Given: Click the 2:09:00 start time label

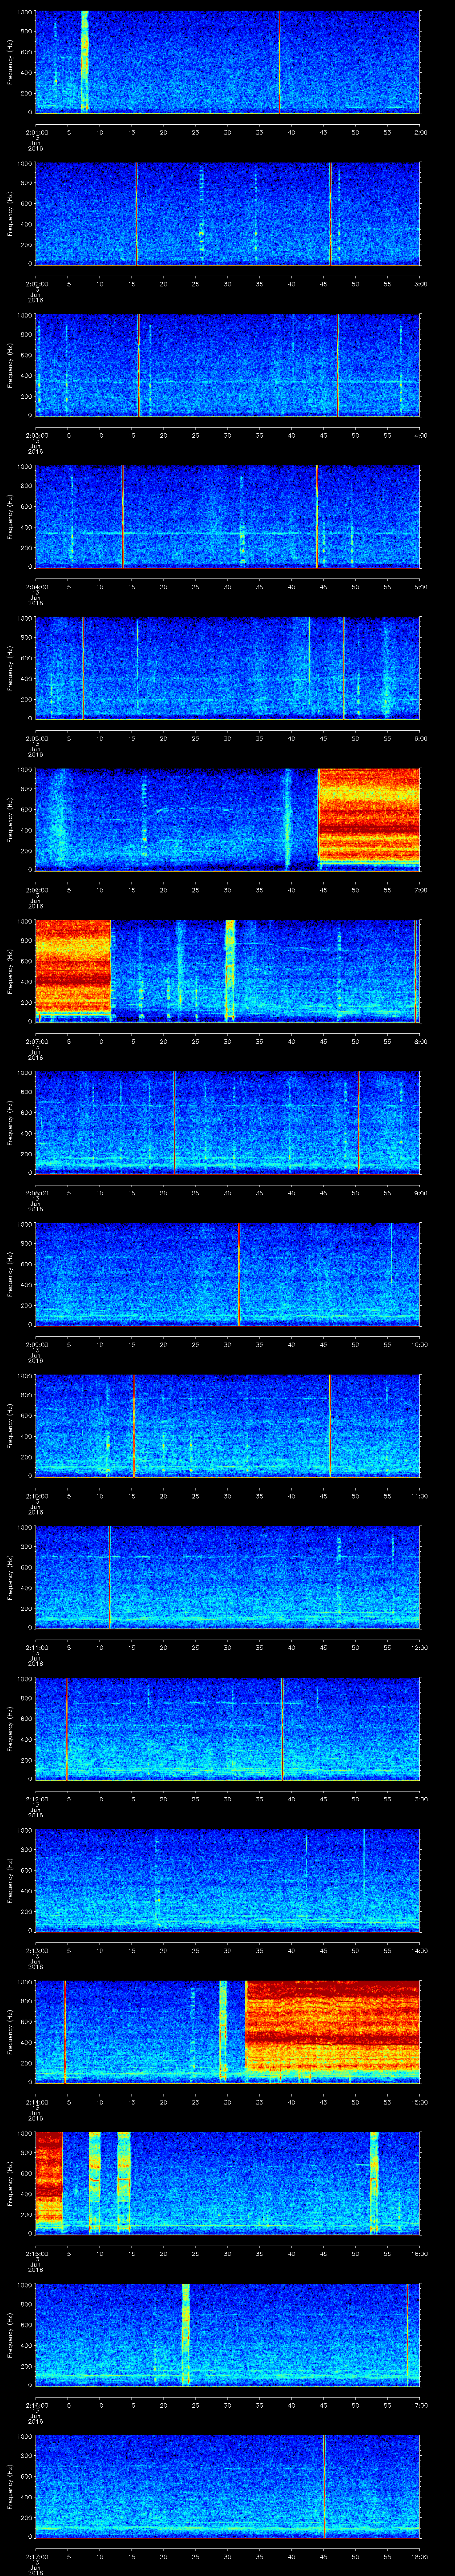Looking at the screenshot, I should tap(36, 1344).
